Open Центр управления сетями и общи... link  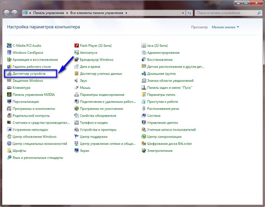tap(108, 144)
